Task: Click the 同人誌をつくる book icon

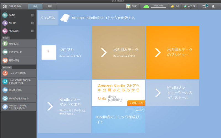Action: (x=5, y=90)
